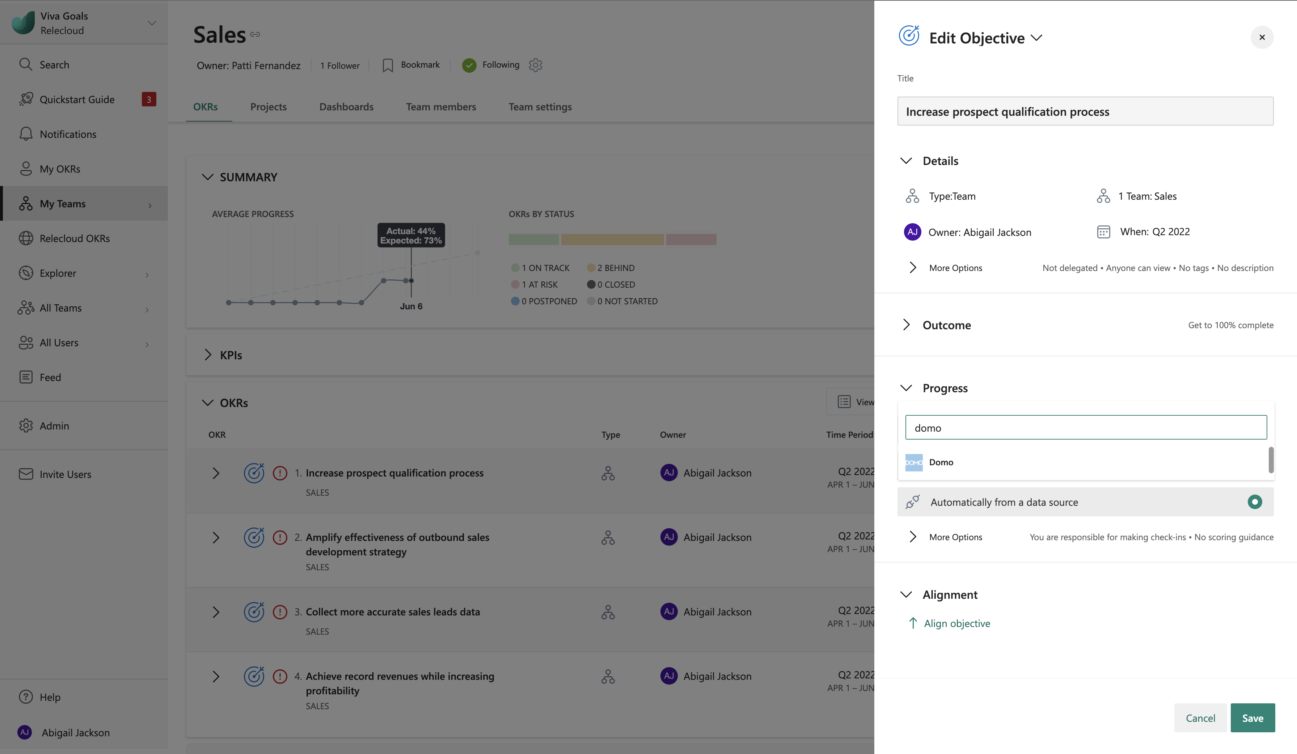
Task: Click the behind segment of OKRs status bar
Action: [x=612, y=239]
